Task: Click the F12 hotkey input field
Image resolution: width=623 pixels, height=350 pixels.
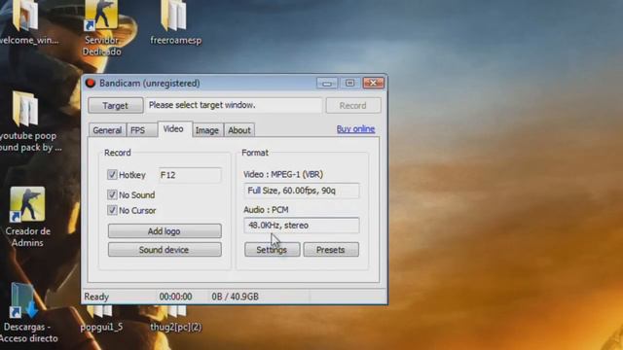Action: click(190, 175)
